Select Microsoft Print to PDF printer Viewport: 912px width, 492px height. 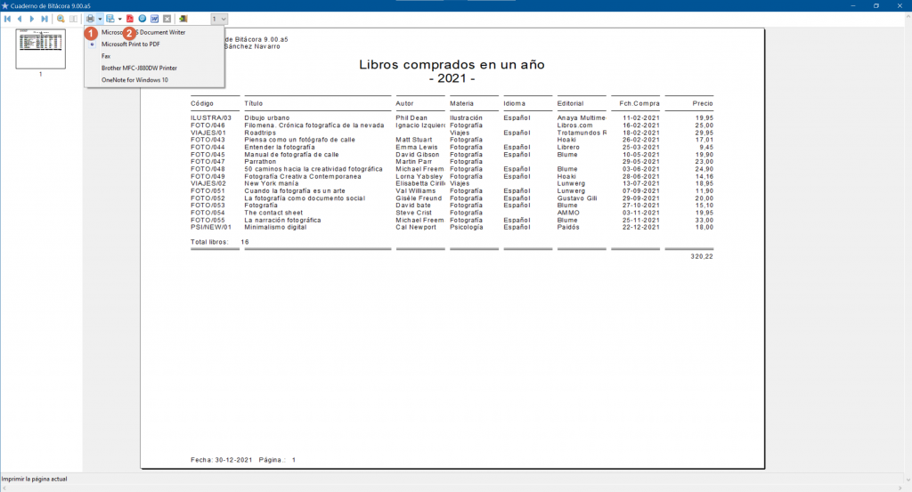pos(130,44)
